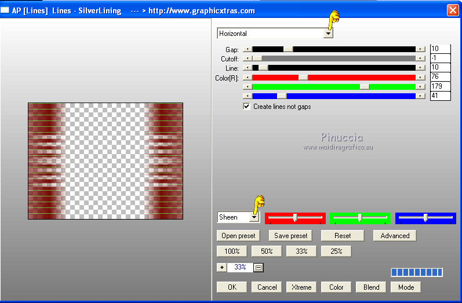Set preview zoom to 50%

pyautogui.click(x=267, y=251)
